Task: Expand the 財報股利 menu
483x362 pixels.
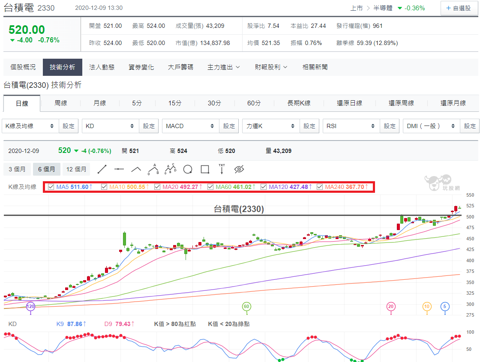Action: (x=271, y=67)
